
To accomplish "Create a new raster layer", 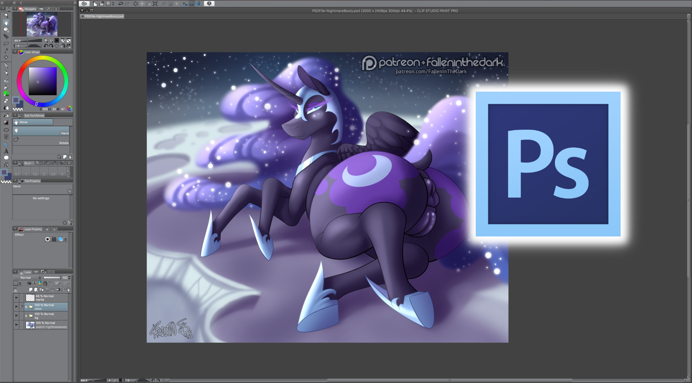I will click(31, 290).
